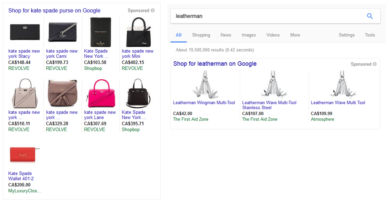Click REVOLVE seller under CA$510.11
The height and width of the screenshot is (202, 386).
(19, 130)
